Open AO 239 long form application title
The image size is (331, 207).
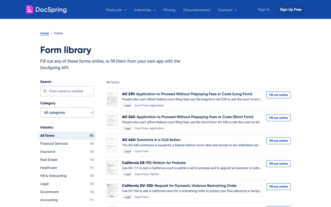[x=187, y=94]
